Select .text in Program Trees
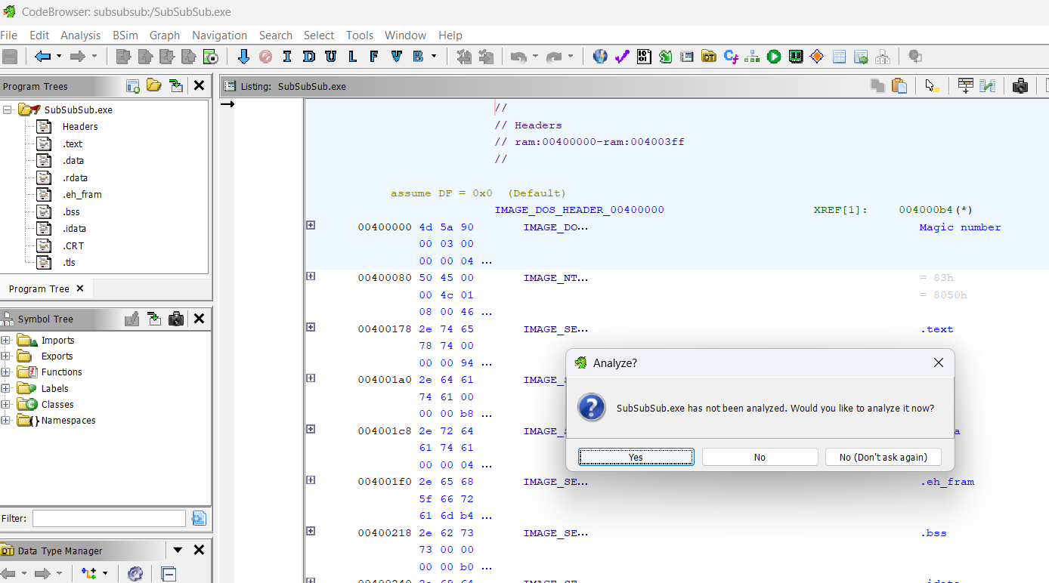The image size is (1049, 583). click(x=73, y=143)
